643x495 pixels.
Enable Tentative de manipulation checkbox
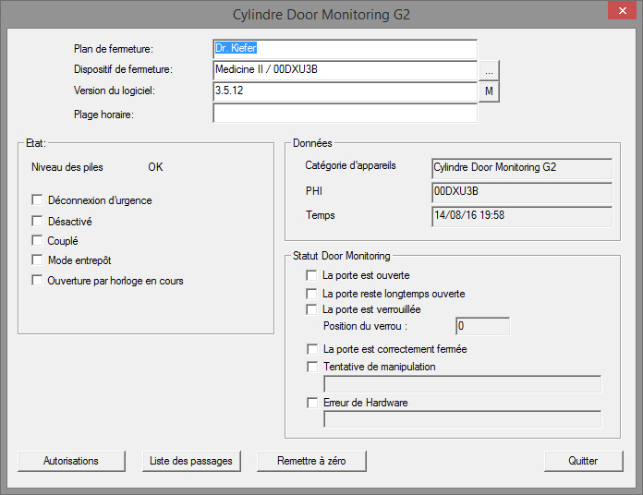311,367
